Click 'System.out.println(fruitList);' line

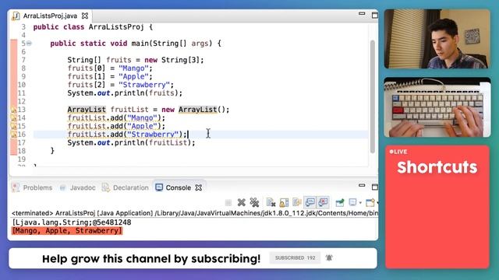[131, 142]
